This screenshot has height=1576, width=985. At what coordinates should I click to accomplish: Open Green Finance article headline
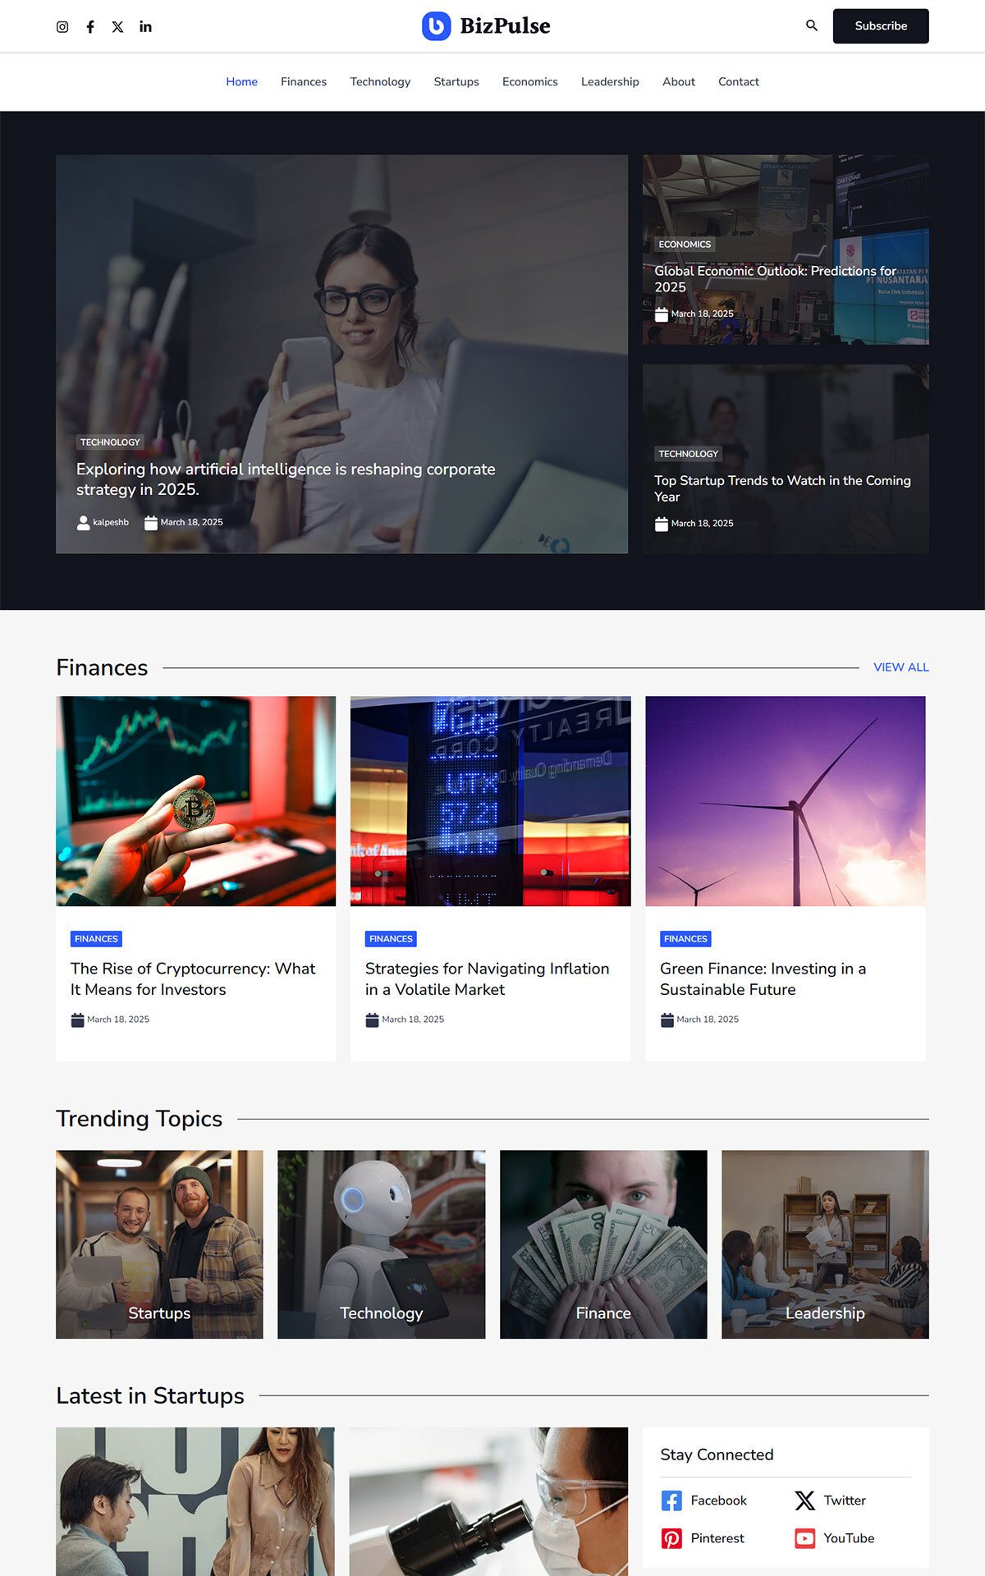point(763,978)
